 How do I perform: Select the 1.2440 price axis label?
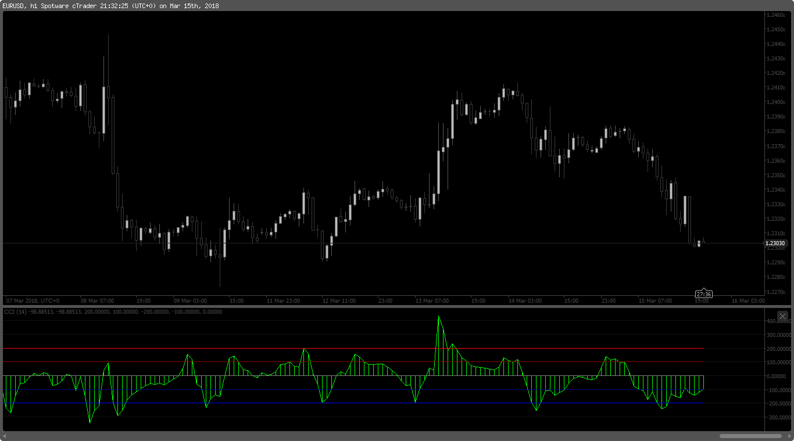point(776,44)
